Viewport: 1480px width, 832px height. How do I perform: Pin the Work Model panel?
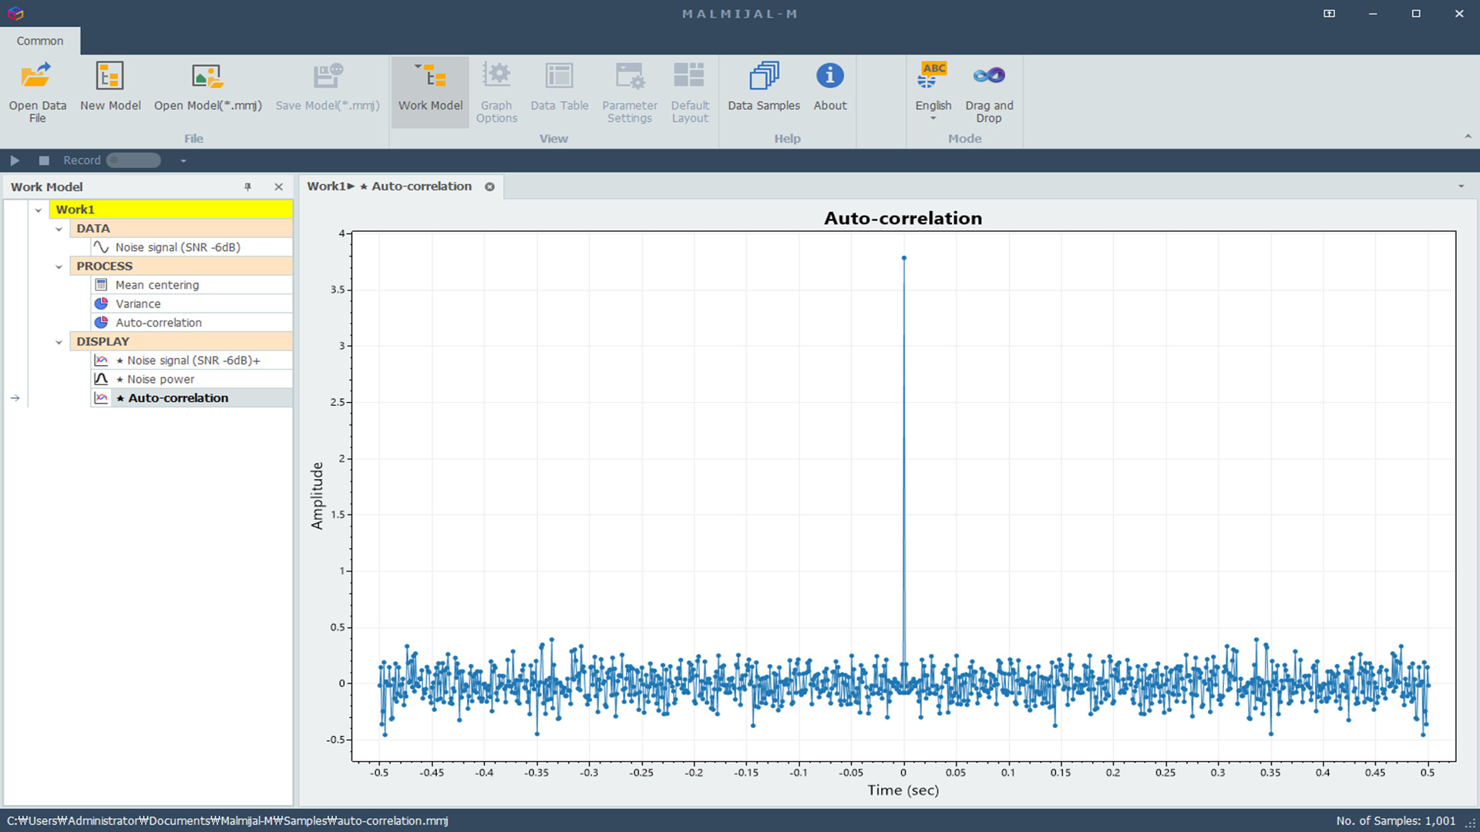point(248,187)
